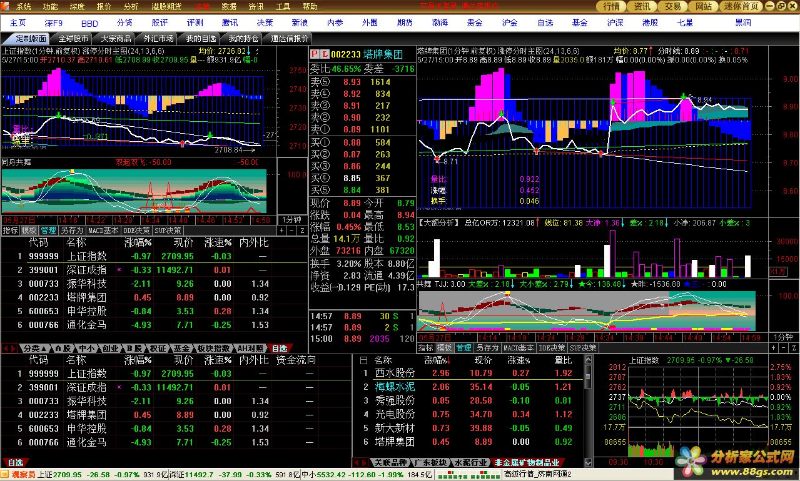This screenshot has width=800, height=481.
Task: Click 模板 button under left chart
Action: click(29, 231)
